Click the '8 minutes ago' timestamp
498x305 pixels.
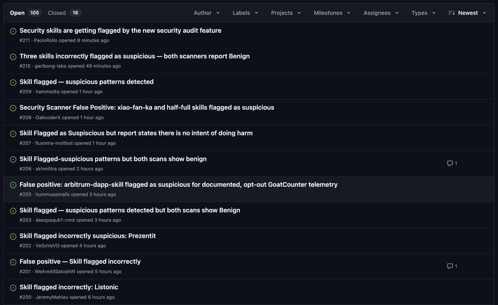pyautogui.click(x=93, y=41)
